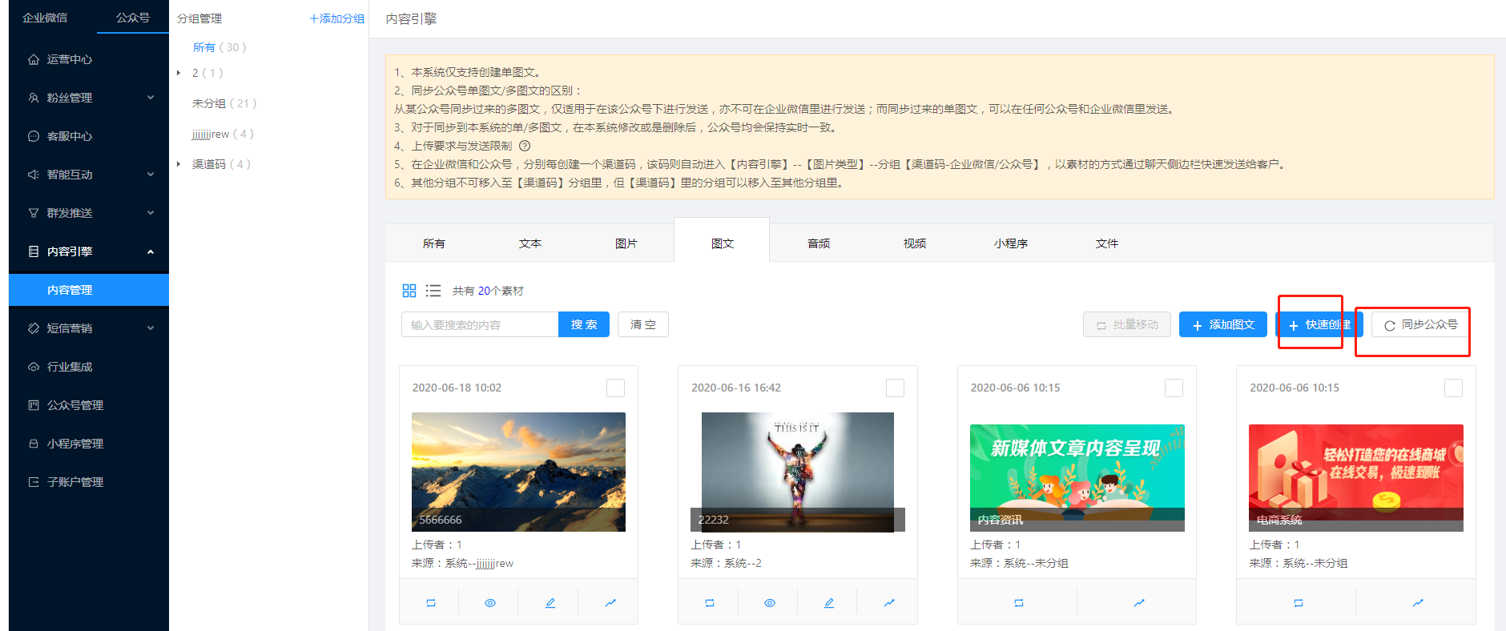1506x631 pixels.
Task: Click sync icon on 内容资讯 card
Action: click(x=1019, y=603)
